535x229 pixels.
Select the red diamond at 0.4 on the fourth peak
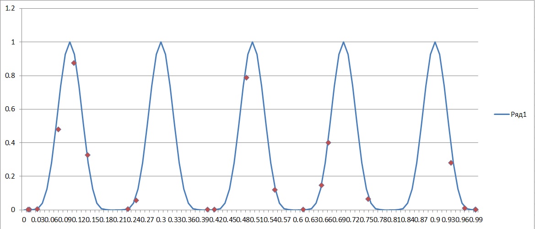[328, 142]
